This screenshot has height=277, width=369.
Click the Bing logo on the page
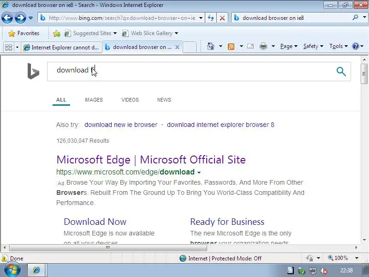point(33,71)
